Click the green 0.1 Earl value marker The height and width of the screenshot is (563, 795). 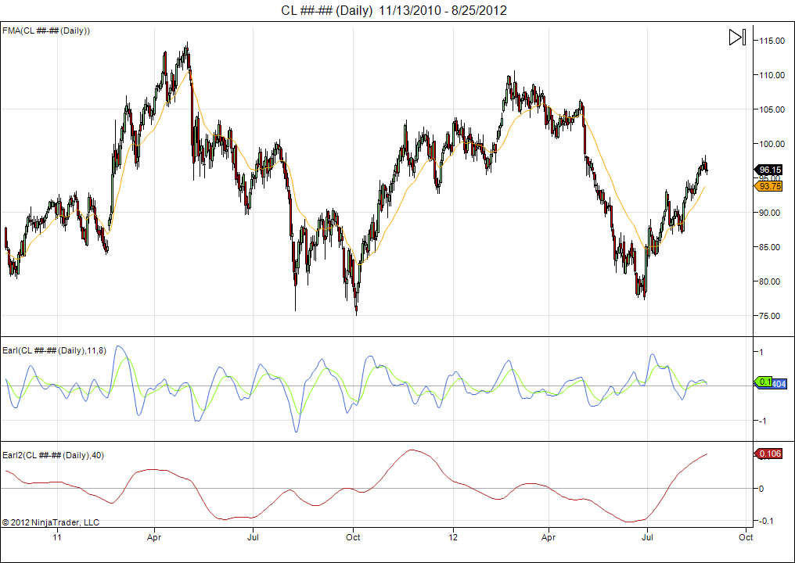(762, 382)
